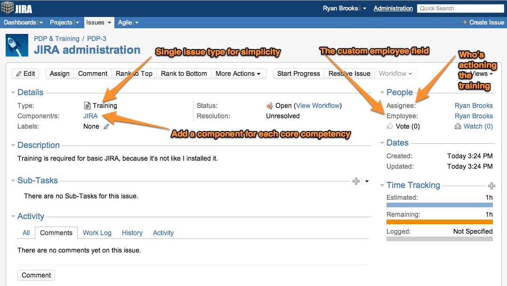Click the Start Progress button

tap(298, 74)
